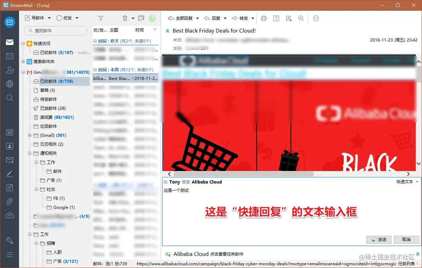Click the conversation view chat icon
The image size is (422, 268).
click(141, 18)
